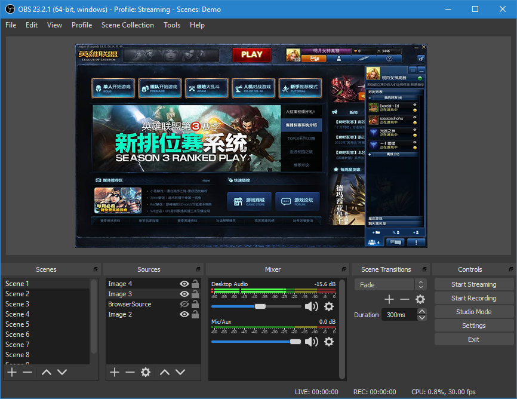
Task: Undock the Controls panel
Action: [511, 269]
